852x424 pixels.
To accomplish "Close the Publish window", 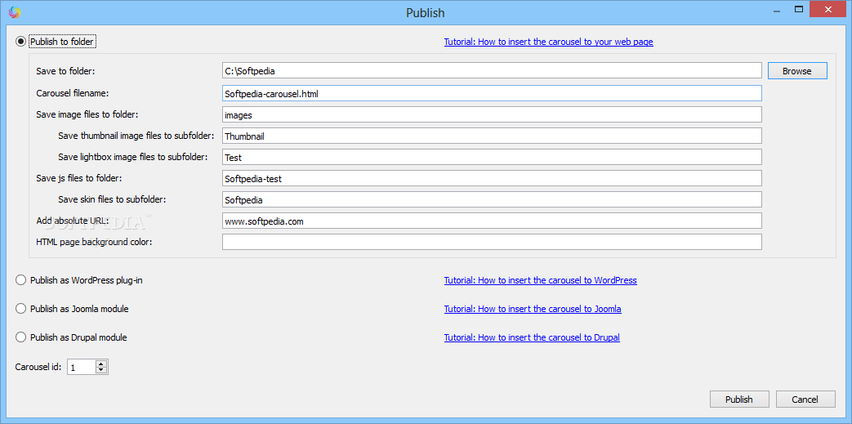I will pyautogui.click(x=828, y=9).
